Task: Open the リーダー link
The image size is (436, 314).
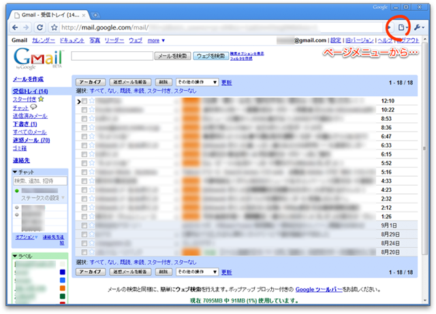Action: 114,40
